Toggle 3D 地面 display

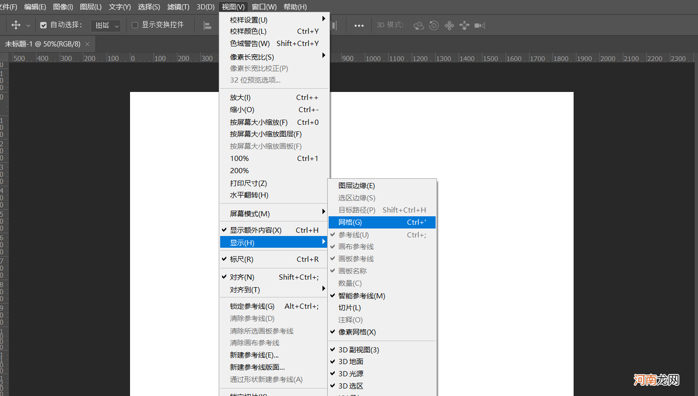coord(382,362)
